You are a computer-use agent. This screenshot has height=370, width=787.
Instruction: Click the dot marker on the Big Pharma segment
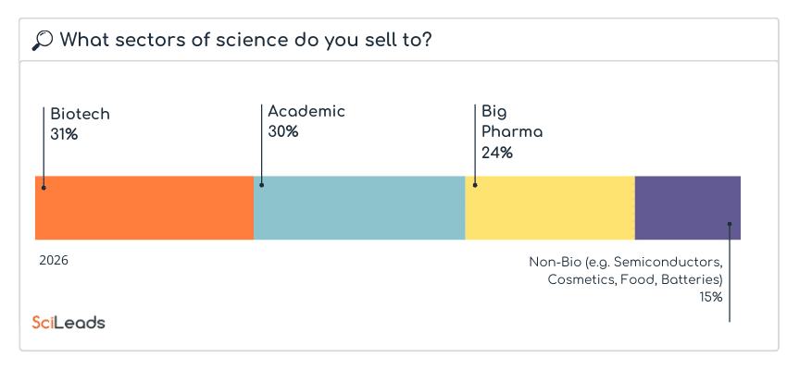tap(475, 185)
